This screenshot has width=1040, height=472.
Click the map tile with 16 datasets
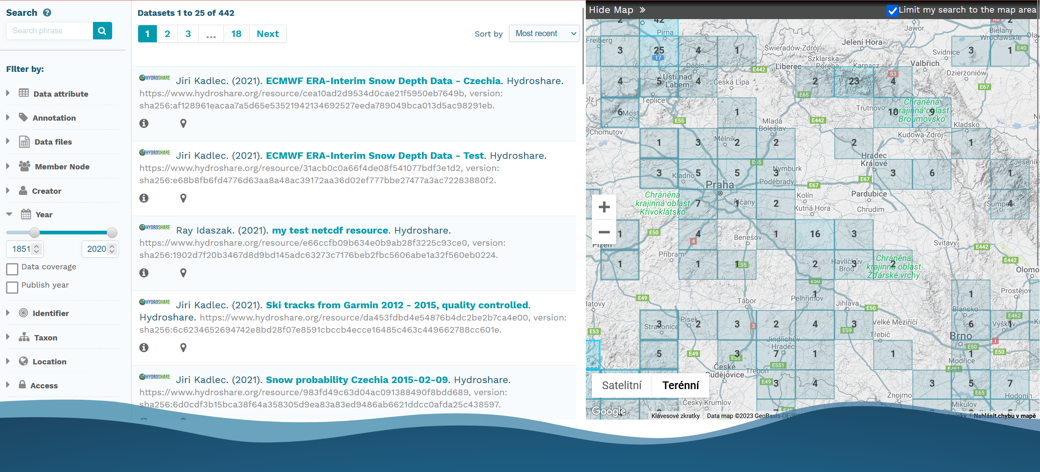point(815,234)
